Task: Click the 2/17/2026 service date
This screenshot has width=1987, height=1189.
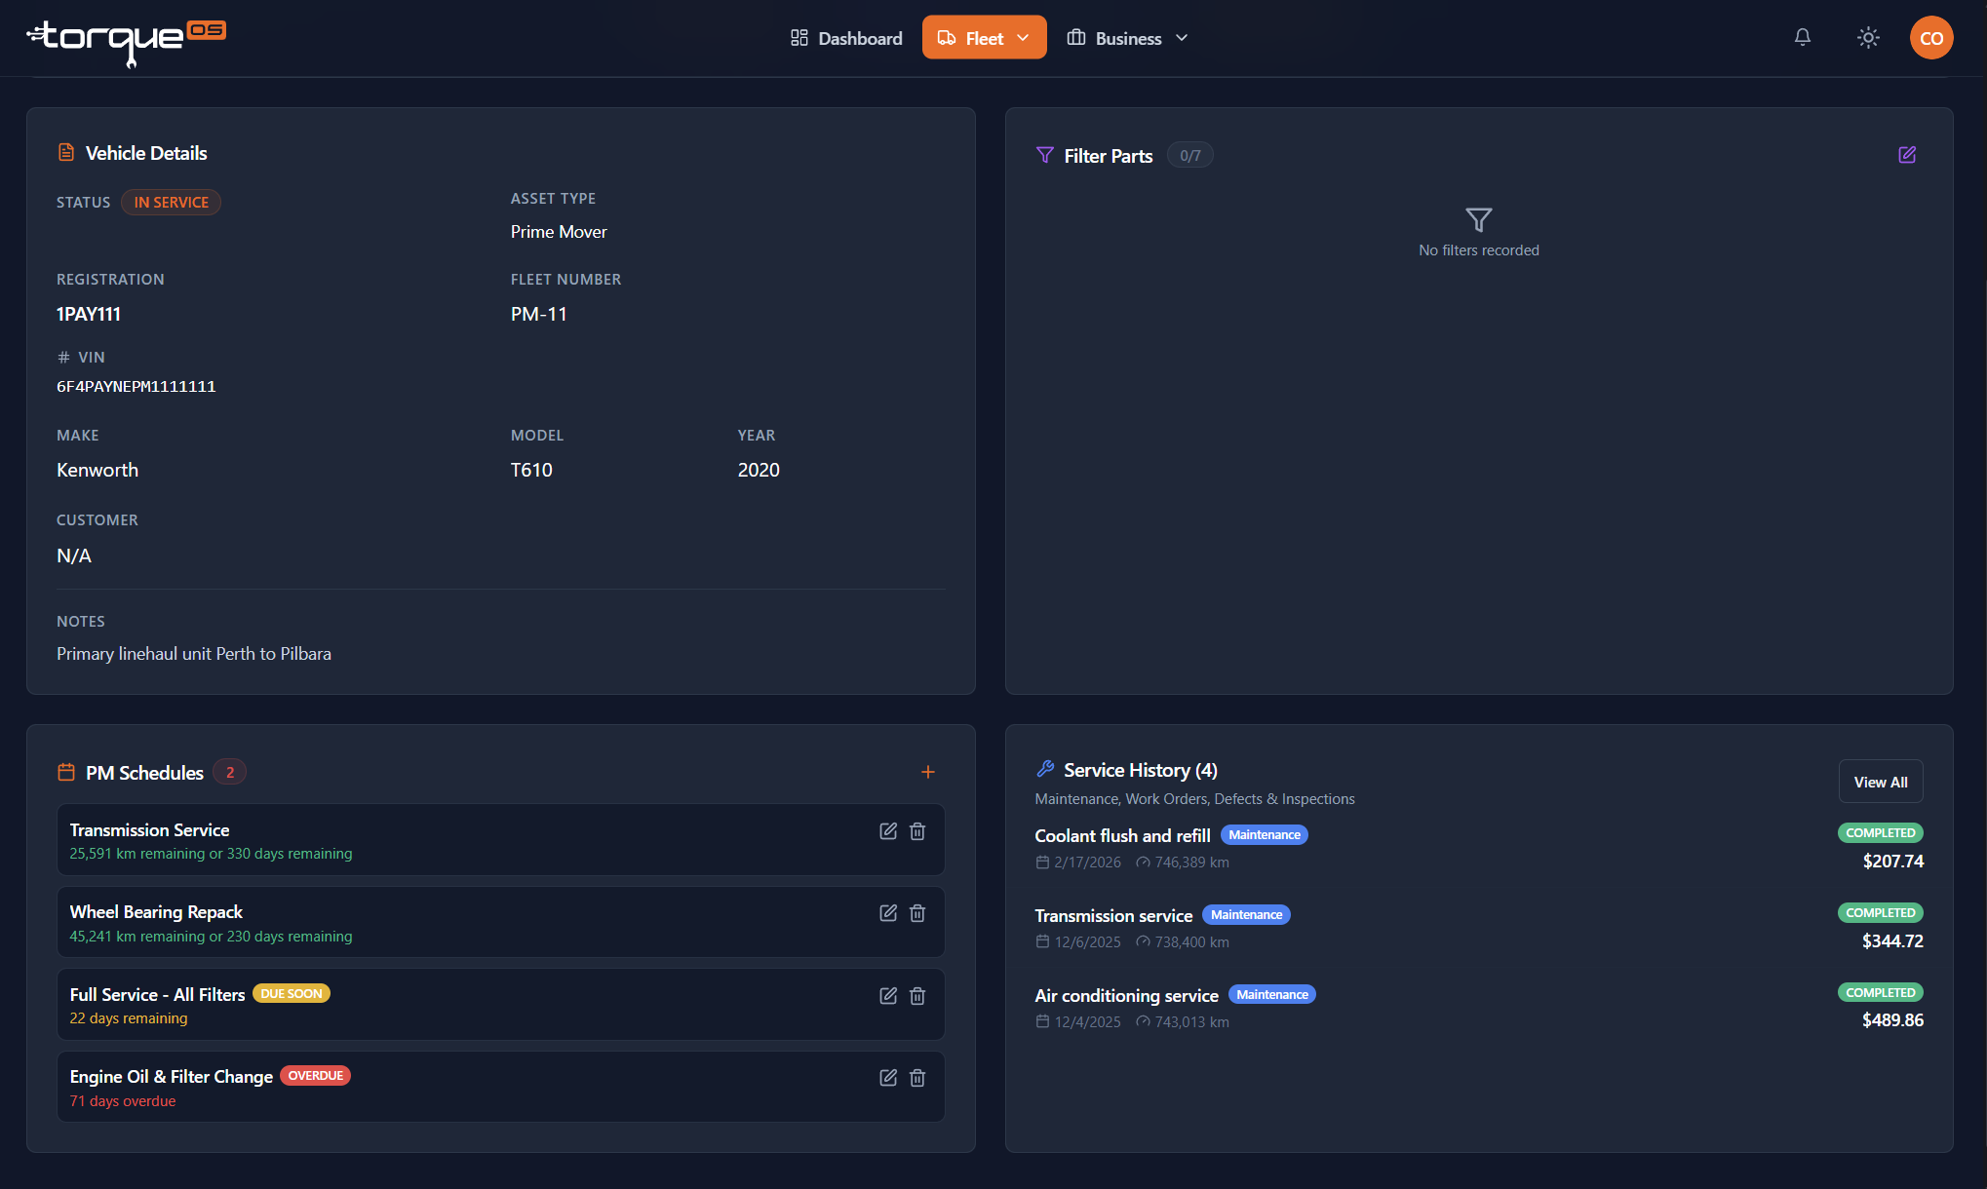Action: coord(1087,862)
